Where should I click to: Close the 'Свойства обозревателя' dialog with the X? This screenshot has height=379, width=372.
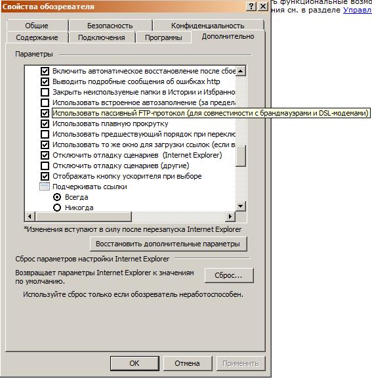point(263,7)
